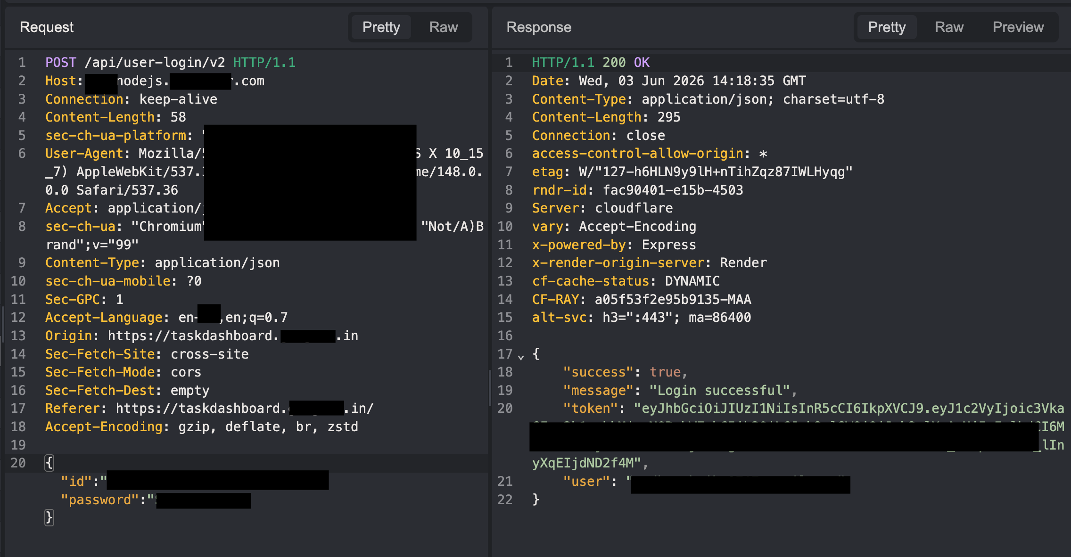The width and height of the screenshot is (1071, 557).
Task: Click Sec-Fetch-Mode: cors header
Action: (x=123, y=372)
